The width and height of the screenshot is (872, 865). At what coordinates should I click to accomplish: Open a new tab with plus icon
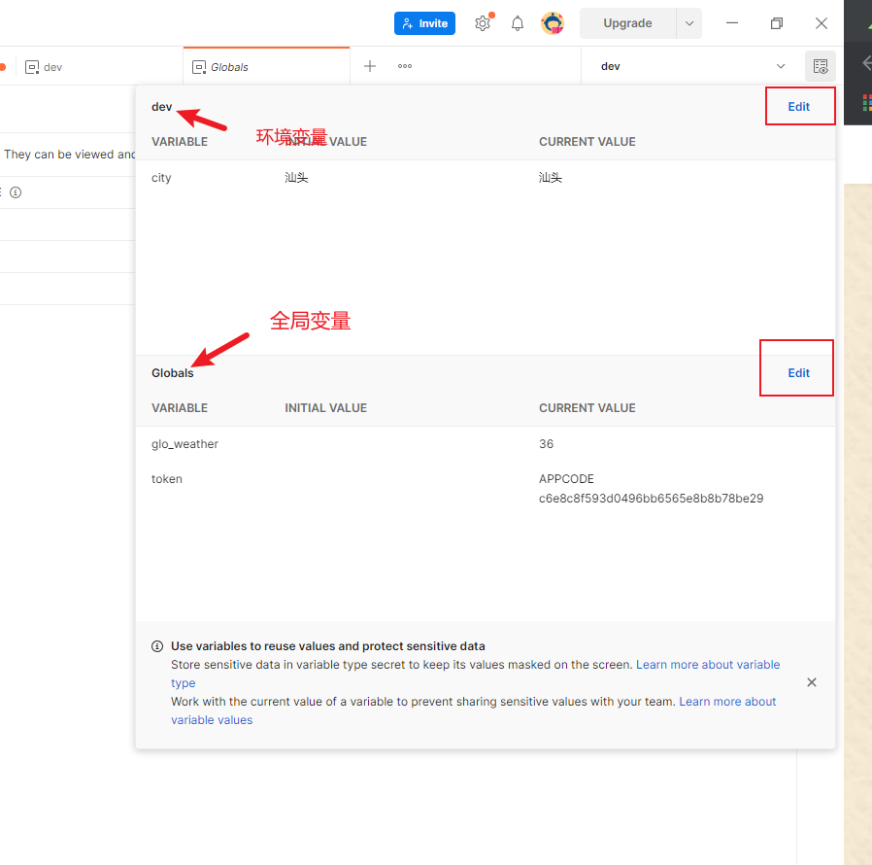point(370,66)
